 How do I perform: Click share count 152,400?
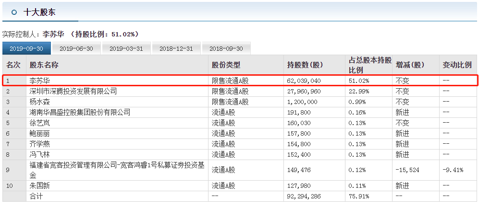click(299, 155)
